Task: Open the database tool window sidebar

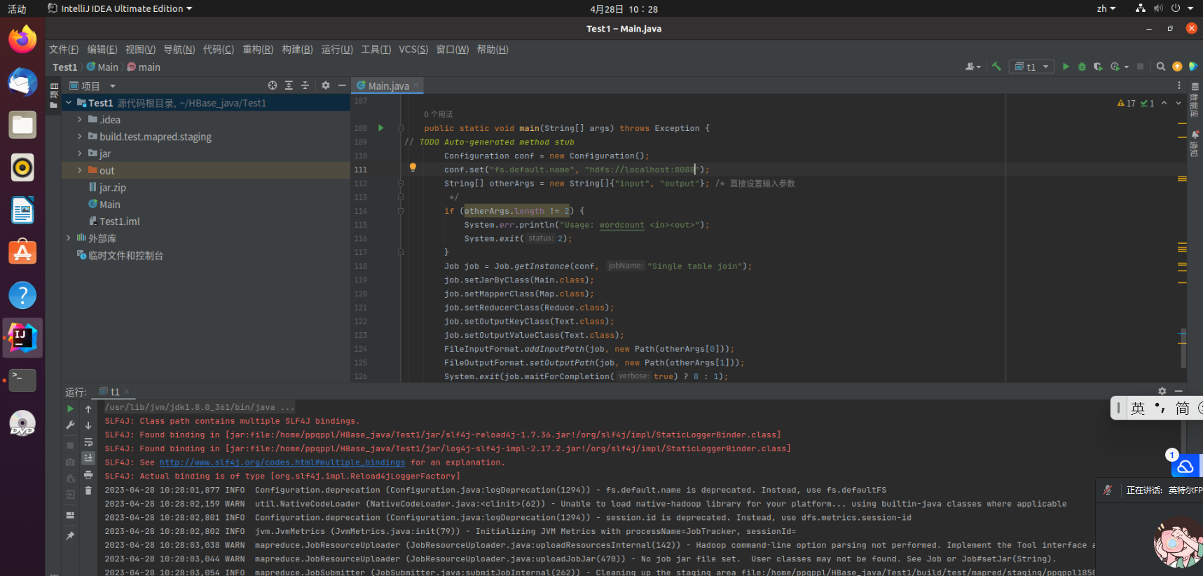Action: click(x=1195, y=100)
